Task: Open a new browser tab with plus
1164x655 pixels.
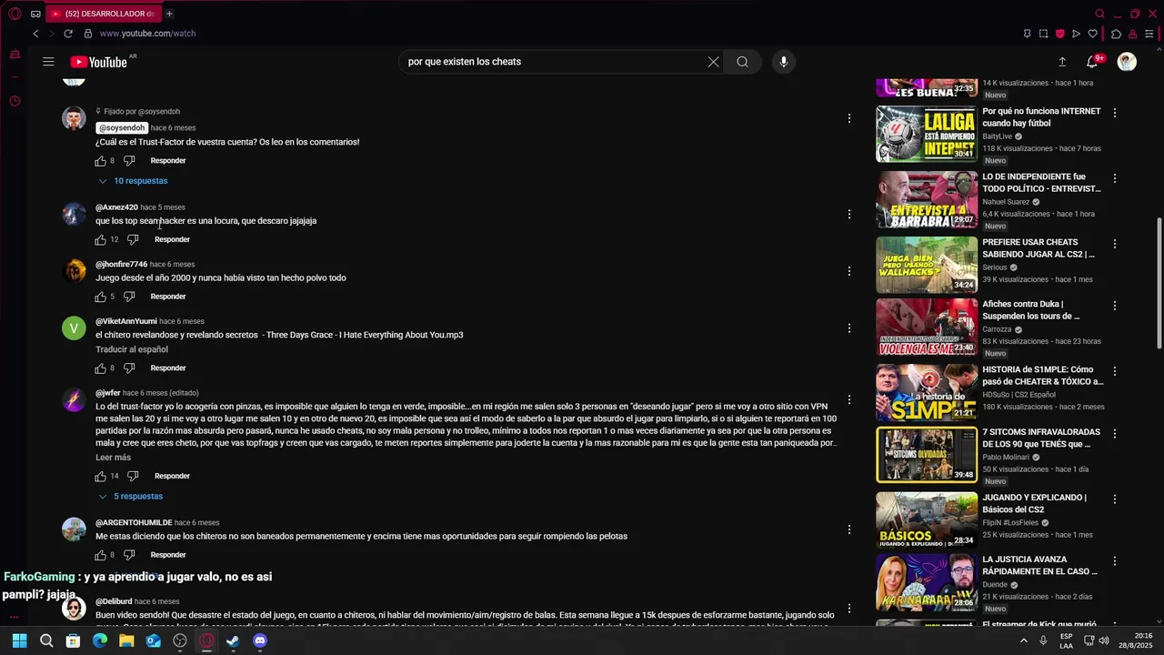Action: point(169,14)
